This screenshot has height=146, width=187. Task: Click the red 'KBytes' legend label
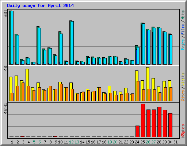[x=183, y=131]
